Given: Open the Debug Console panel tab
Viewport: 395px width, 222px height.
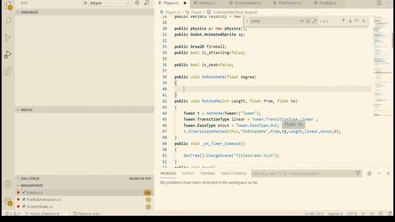Looking at the screenshot, I should pyautogui.click(x=234, y=173).
